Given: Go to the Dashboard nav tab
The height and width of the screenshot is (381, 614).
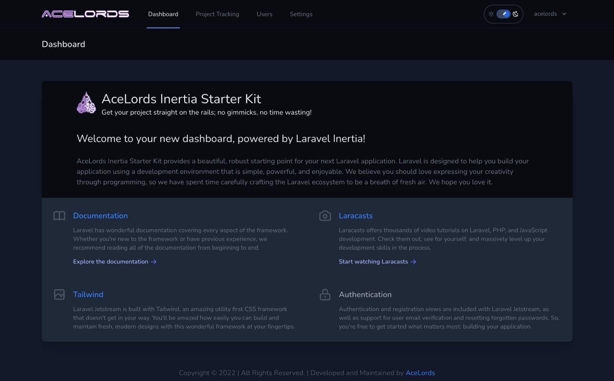Looking at the screenshot, I should point(163,14).
